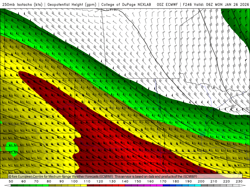
Task: Click the 180 label on the color scale
Action: click(x=176, y=181)
